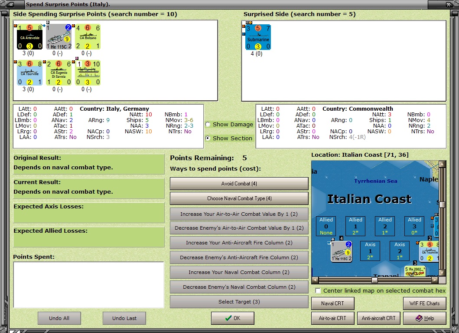Image resolution: width=459 pixels, height=333 pixels.
Task: Click Decrease Enemy's Air-to-Air Combat Value
Action: point(239,228)
